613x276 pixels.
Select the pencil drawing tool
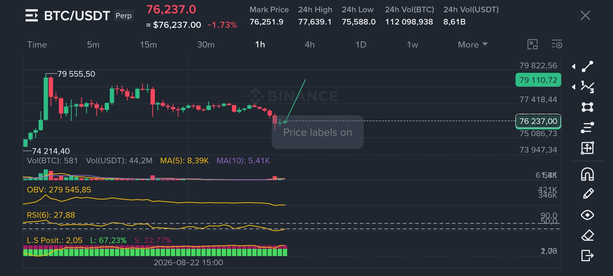point(588,193)
